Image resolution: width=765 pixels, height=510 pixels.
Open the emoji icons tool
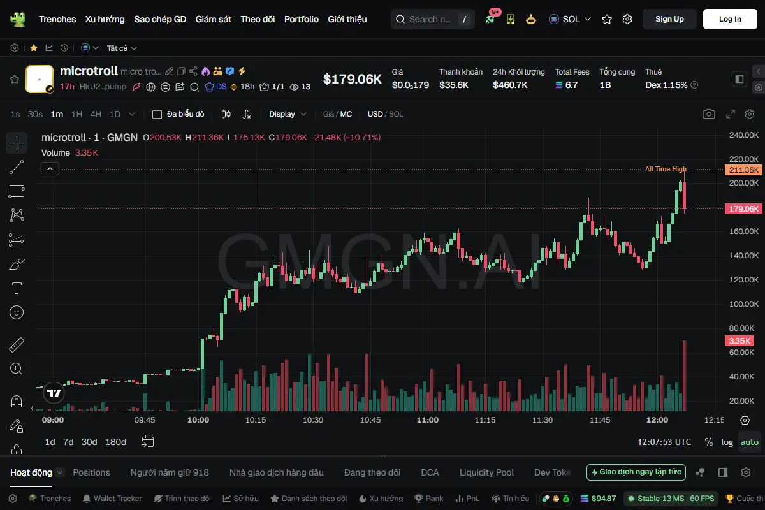coord(17,312)
